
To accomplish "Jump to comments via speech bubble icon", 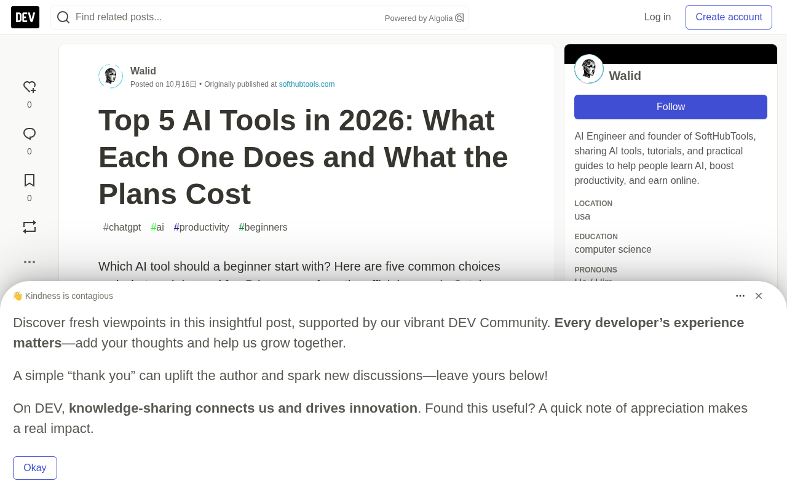I will tap(30, 134).
